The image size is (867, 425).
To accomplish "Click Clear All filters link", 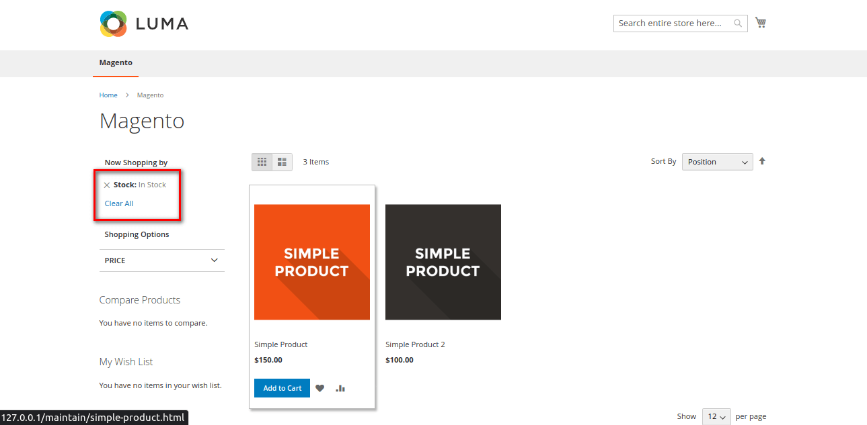I will click(x=119, y=203).
